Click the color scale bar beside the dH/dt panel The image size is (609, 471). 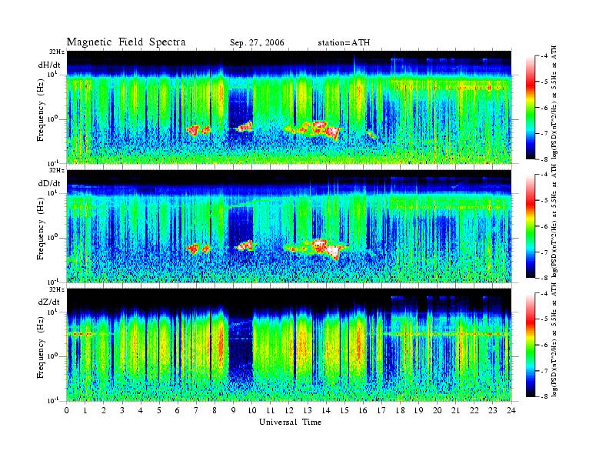click(531, 107)
